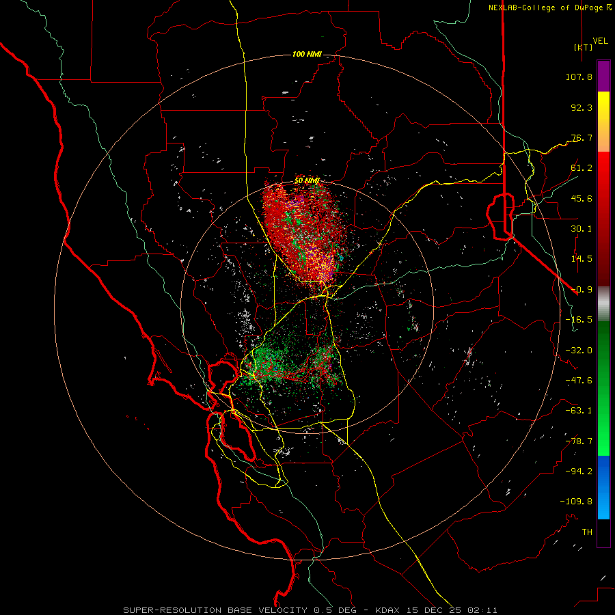Click the TH legend label

[587, 532]
